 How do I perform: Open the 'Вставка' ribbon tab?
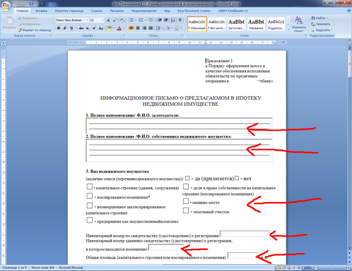(41, 11)
